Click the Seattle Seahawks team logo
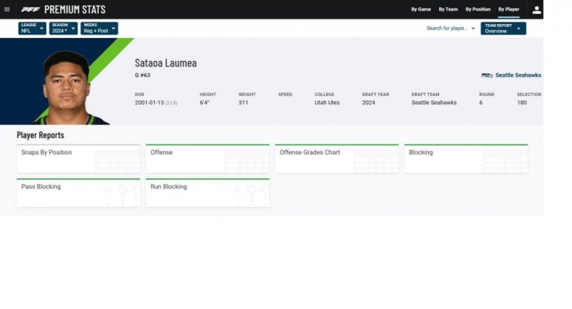Image resolution: width=572 pixels, height=309 pixels. pyautogui.click(x=487, y=76)
